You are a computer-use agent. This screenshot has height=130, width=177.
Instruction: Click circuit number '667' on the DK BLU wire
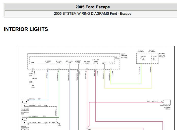click(x=39, y=99)
